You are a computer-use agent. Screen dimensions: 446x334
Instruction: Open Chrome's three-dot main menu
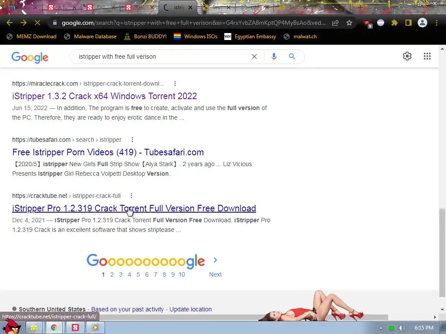tap(436, 23)
